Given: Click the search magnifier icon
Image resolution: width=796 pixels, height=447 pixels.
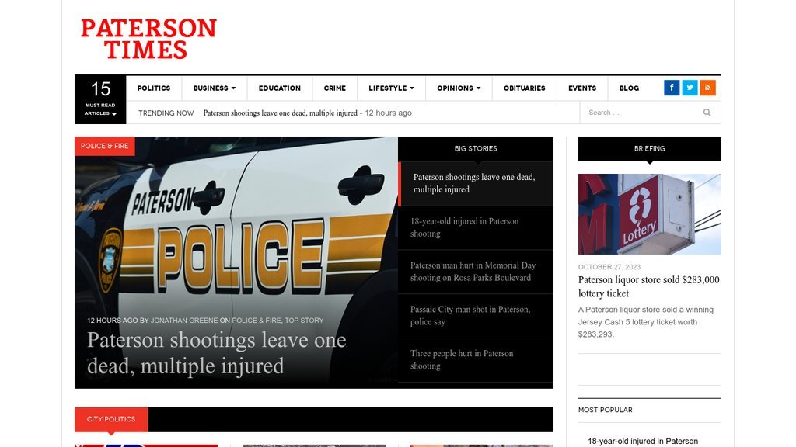Looking at the screenshot, I should point(707,113).
